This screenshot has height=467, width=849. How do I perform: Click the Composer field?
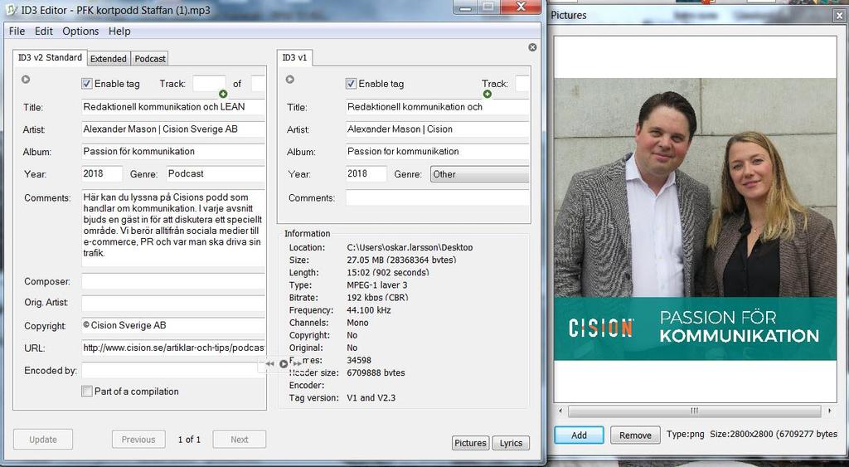[173, 281]
